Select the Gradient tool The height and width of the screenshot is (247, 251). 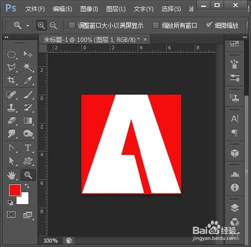point(28,121)
